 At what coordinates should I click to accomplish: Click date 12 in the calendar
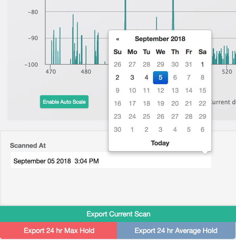(x=161, y=91)
